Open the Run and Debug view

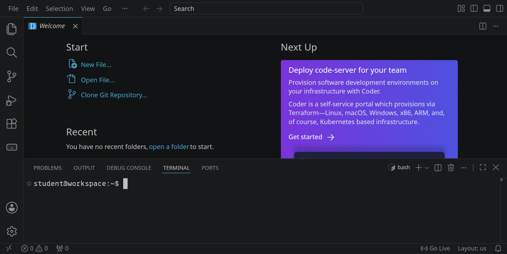point(11,100)
